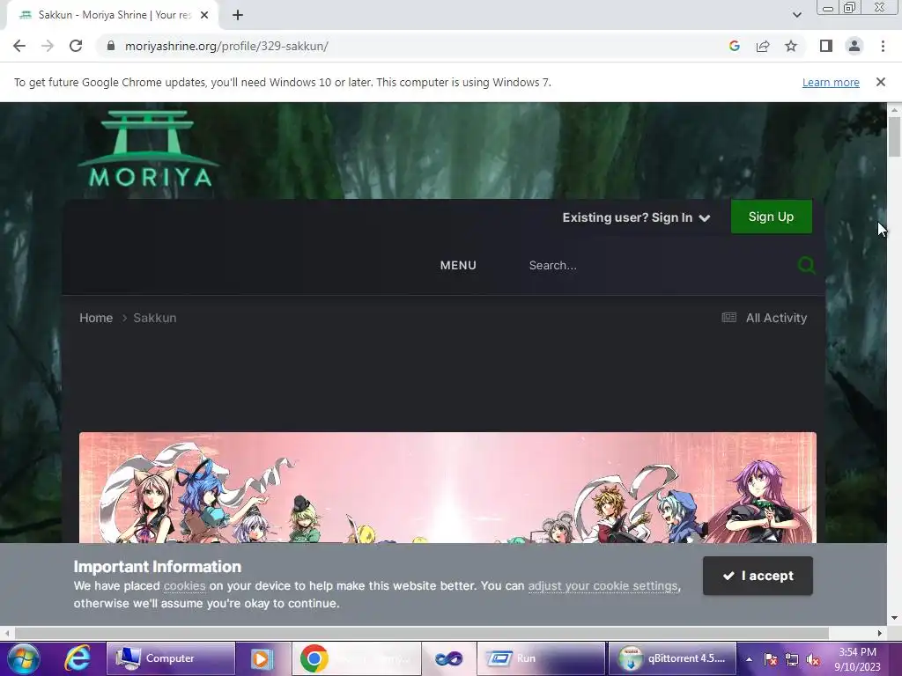The height and width of the screenshot is (676, 902).
Task: Click the Learn more link
Action: [x=831, y=82]
